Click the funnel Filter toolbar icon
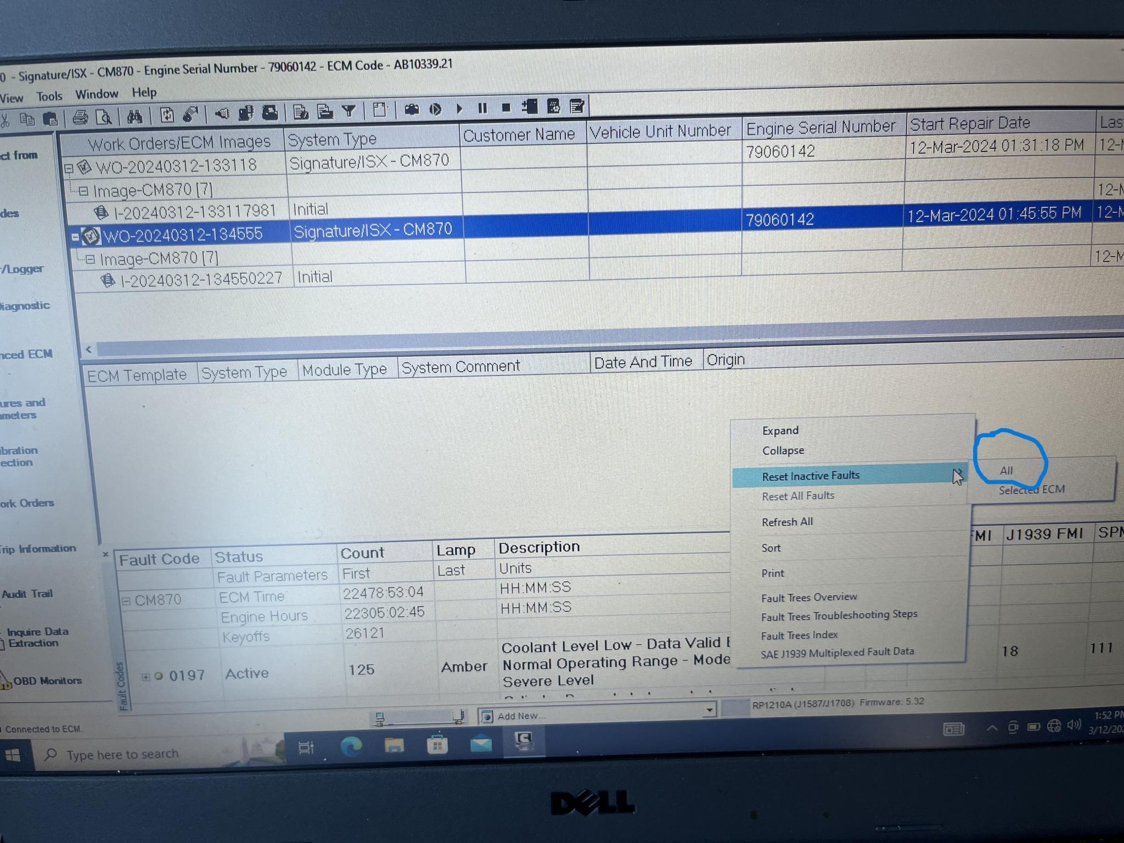 [349, 111]
